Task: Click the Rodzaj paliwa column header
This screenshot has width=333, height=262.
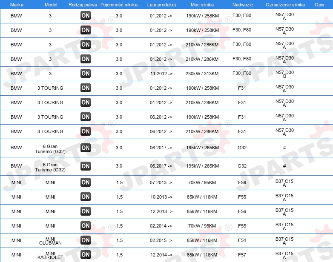Action: coord(83,5)
